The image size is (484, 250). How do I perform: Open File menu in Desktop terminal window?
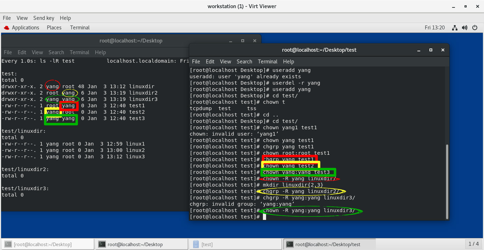8,52
